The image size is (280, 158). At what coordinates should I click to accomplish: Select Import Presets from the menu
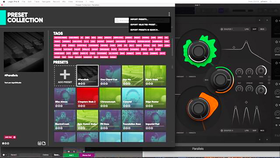click(x=139, y=19)
